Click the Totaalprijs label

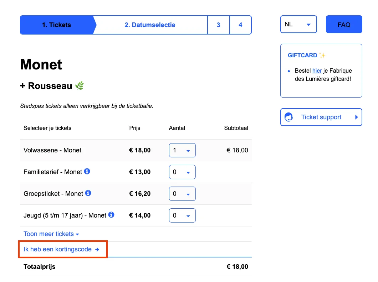(x=40, y=267)
